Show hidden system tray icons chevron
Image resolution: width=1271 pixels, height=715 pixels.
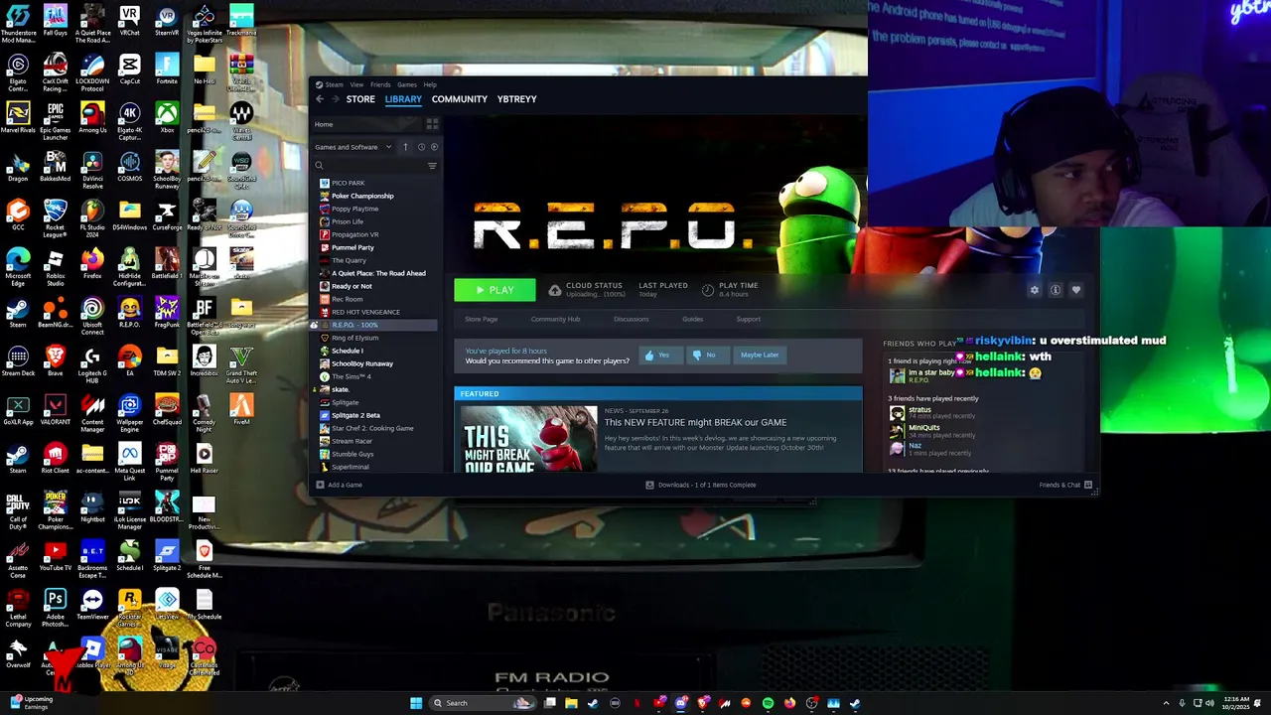pyautogui.click(x=1166, y=703)
